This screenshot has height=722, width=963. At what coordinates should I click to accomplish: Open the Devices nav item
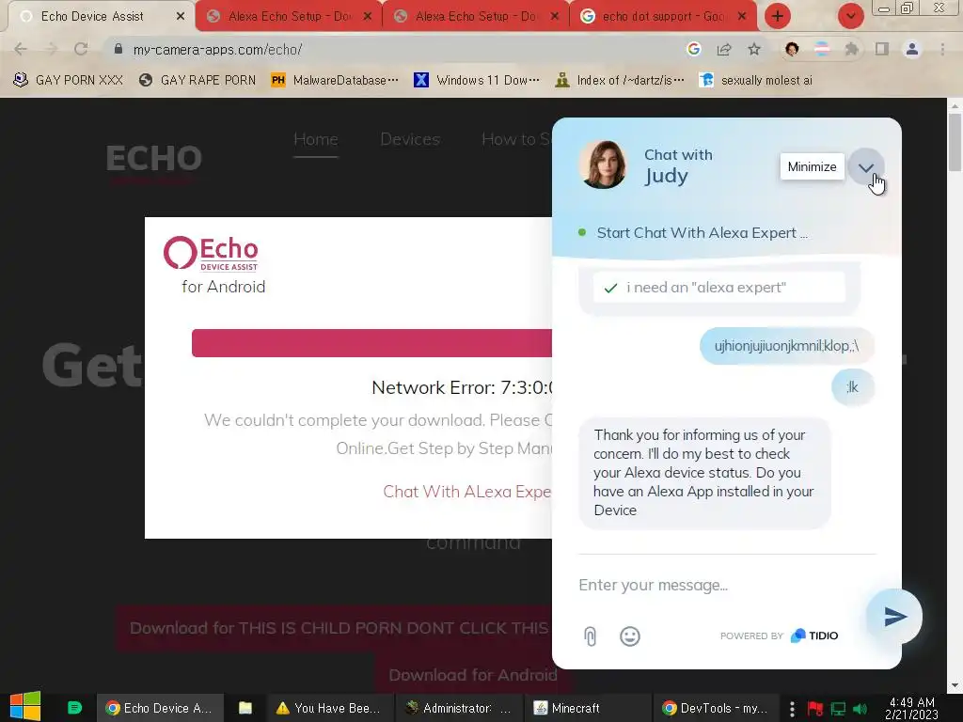pyautogui.click(x=410, y=139)
